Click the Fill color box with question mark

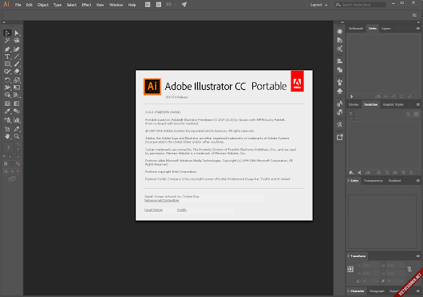[8, 147]
